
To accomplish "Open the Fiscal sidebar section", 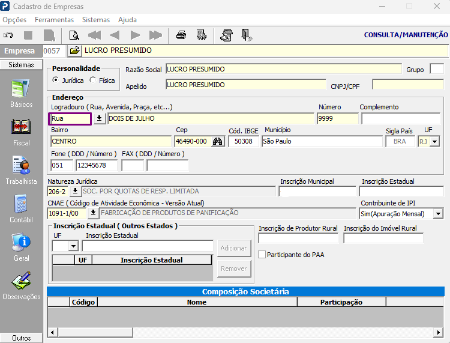I will [x=21, y=132].
